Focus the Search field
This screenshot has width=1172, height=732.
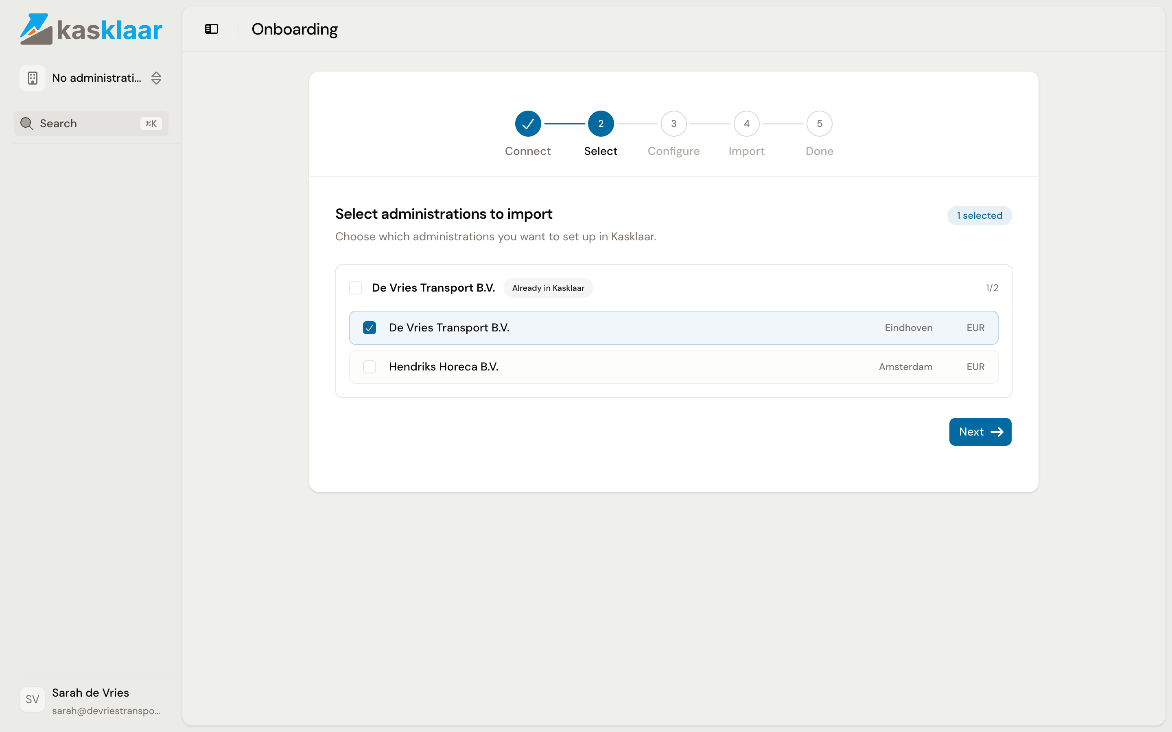tap(91, 124)
